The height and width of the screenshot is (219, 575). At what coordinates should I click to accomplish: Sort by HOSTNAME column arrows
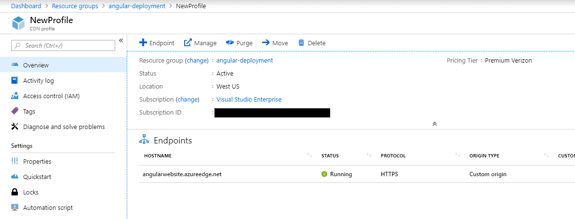[310, 155]
